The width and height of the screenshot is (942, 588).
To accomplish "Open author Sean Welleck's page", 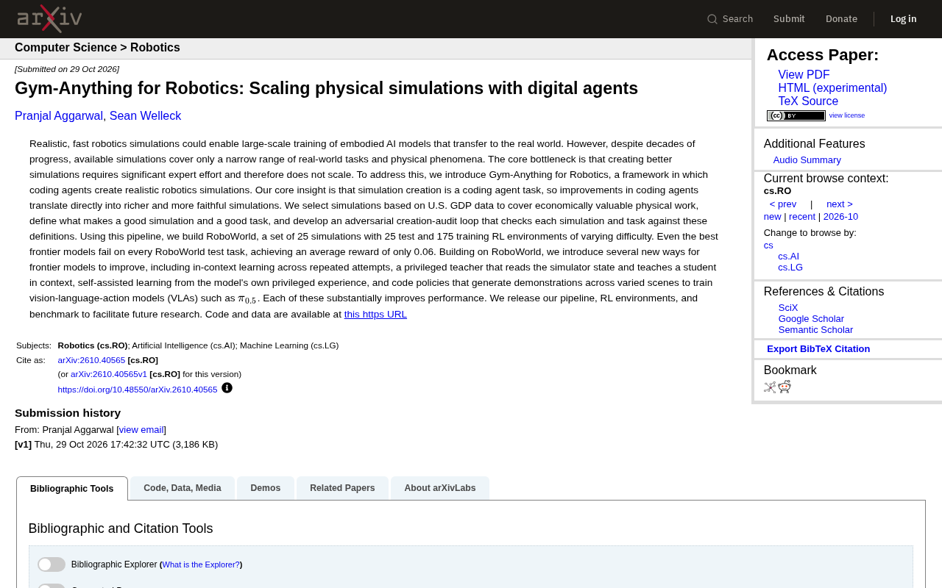I will [x=145, y=116].
